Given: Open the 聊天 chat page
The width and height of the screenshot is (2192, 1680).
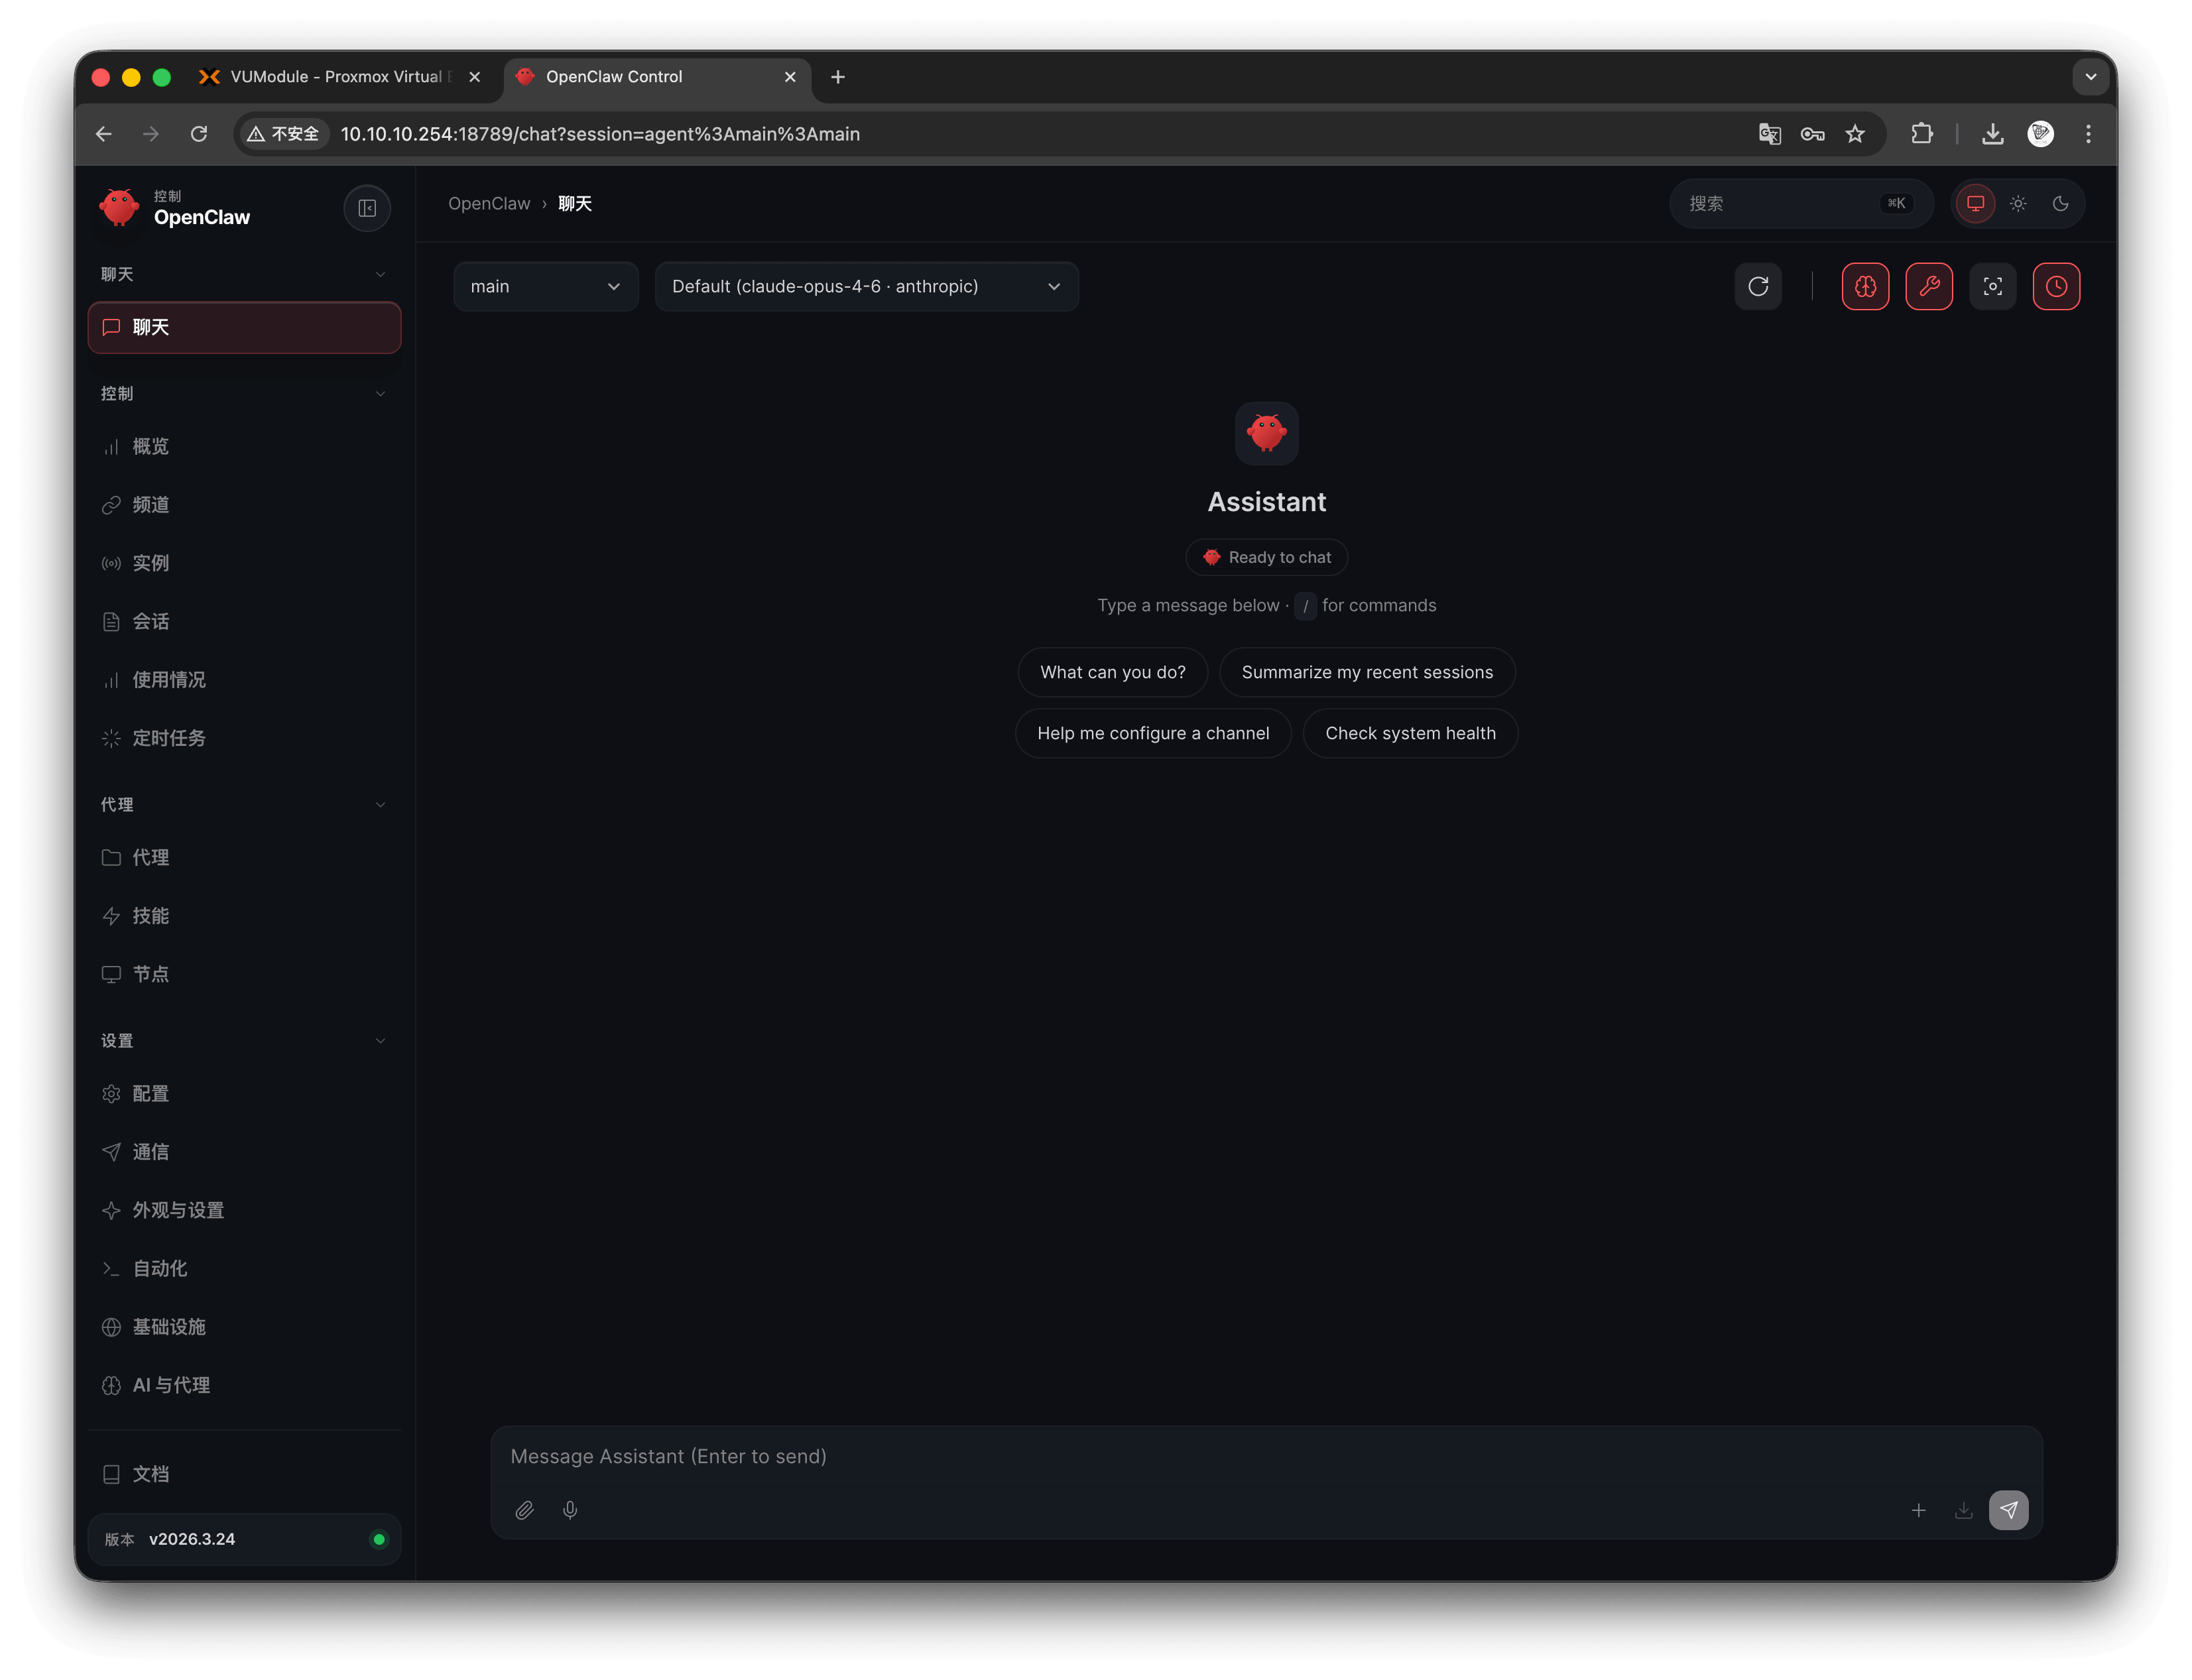Looking at the screenshot, I should tap(244, 327).
